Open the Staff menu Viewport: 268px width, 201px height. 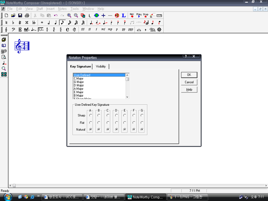(x=39, y=9)
